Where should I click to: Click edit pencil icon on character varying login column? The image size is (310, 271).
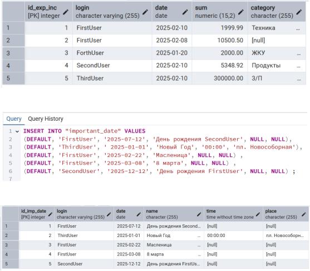(145, 12)
